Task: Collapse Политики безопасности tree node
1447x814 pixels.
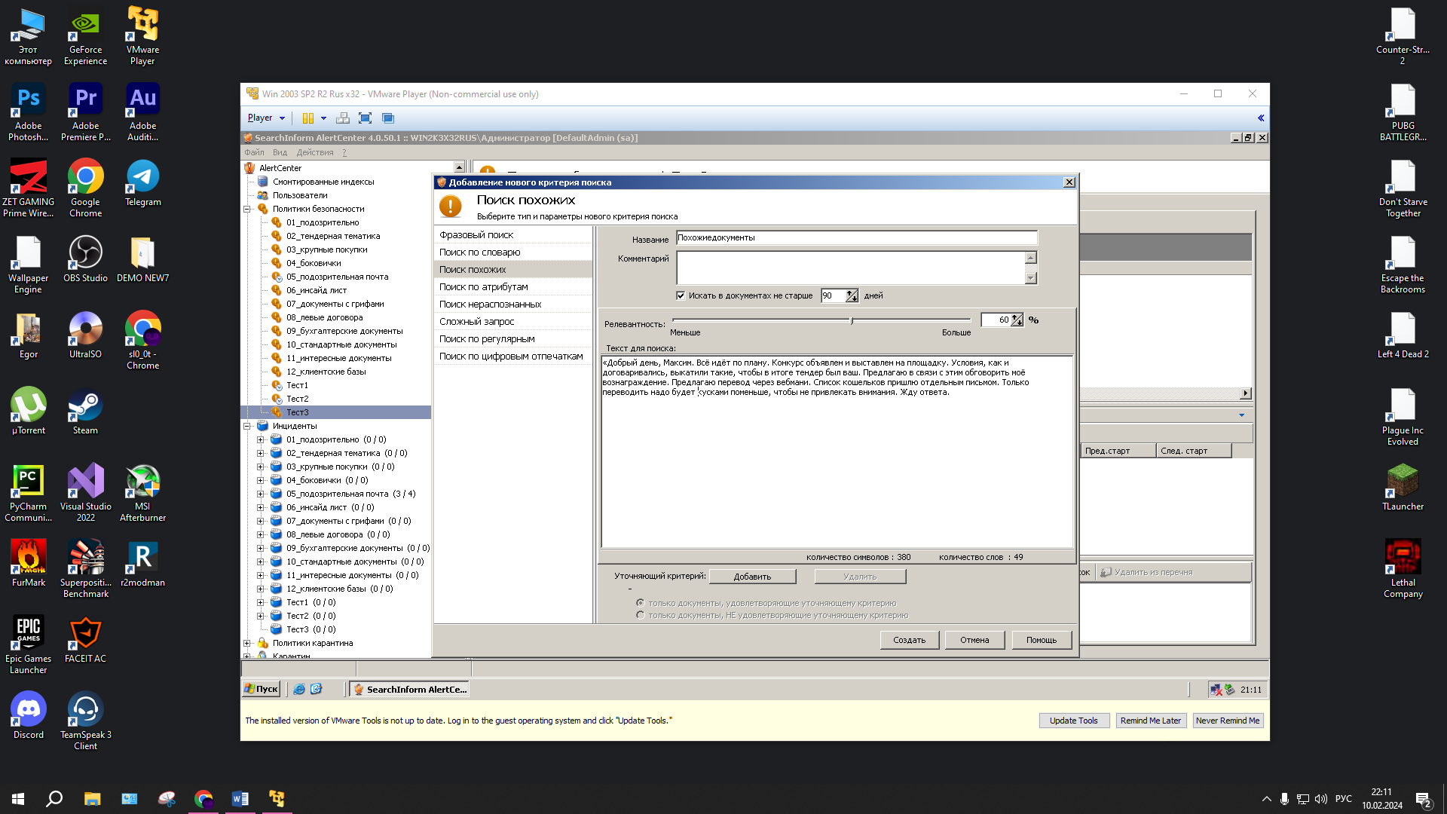Action: point(246,209)
